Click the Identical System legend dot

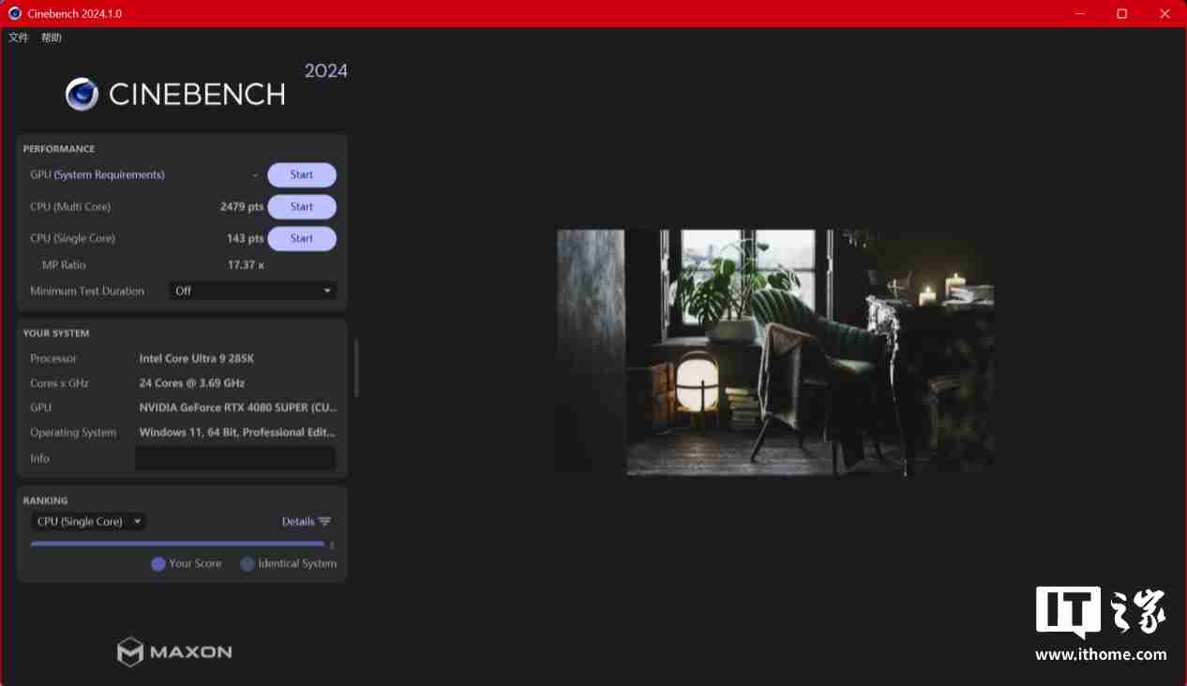(248, 564)
